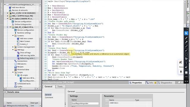190x107 pixels.
Task: Collapse the PLCSIM15 project root node
Action: [x=5, y=4]
